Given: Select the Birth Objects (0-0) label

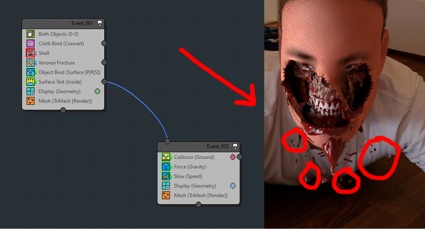Looking at the screenshot, I should pos(59,34).
